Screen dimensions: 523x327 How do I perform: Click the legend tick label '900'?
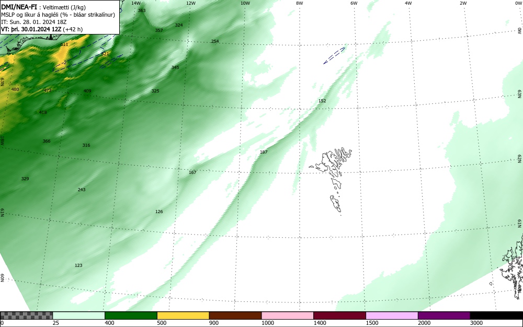(x=214, y=323)
